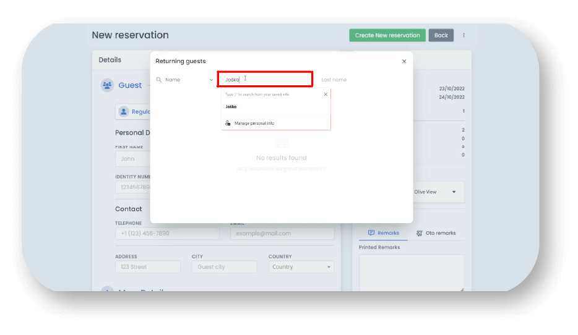Image resolution: width=578 pixels, height=335 pixels.
Task: Go back using the Back button
Action: click(x=441, y=35)
